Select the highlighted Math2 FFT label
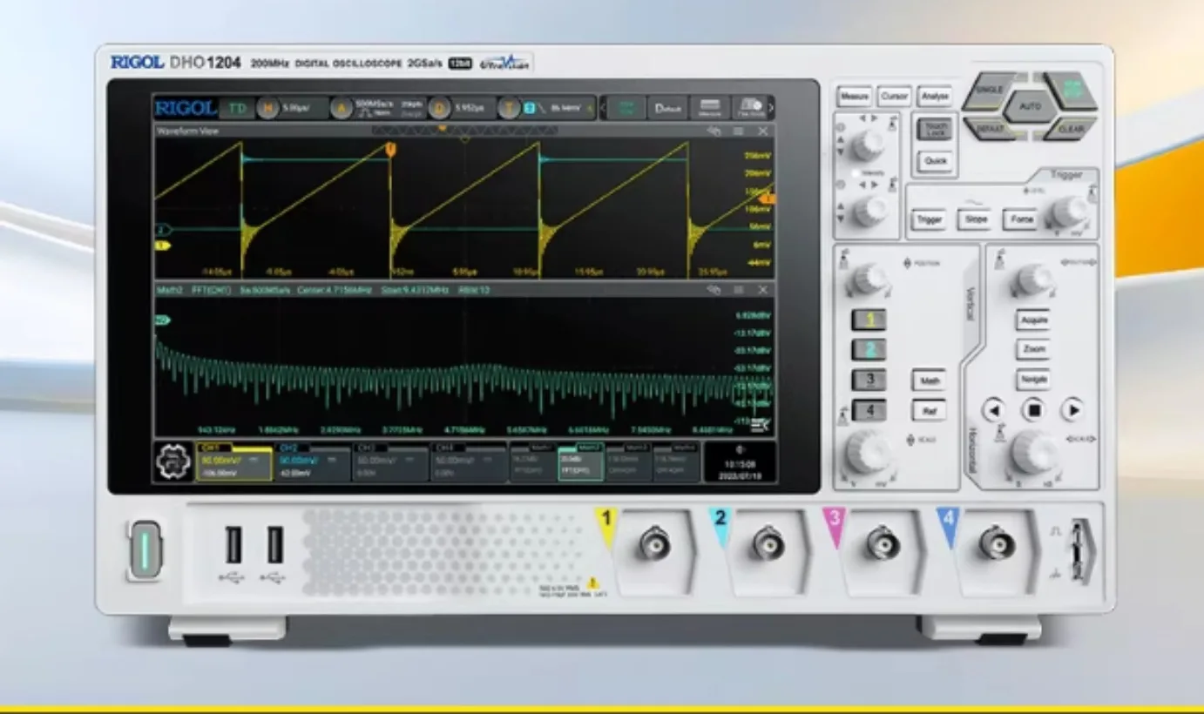 580,461
